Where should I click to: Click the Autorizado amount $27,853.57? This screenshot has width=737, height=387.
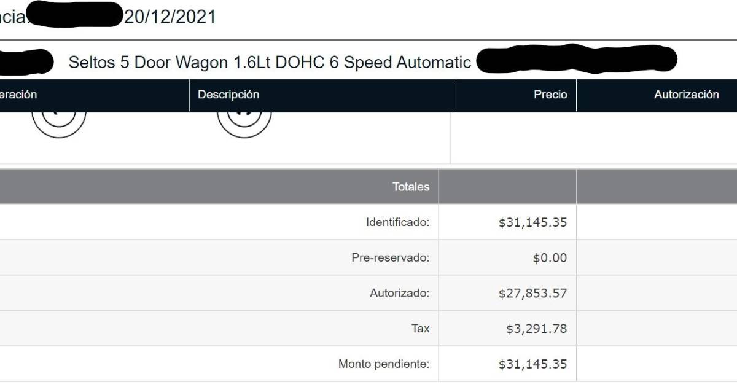point(532,294)
